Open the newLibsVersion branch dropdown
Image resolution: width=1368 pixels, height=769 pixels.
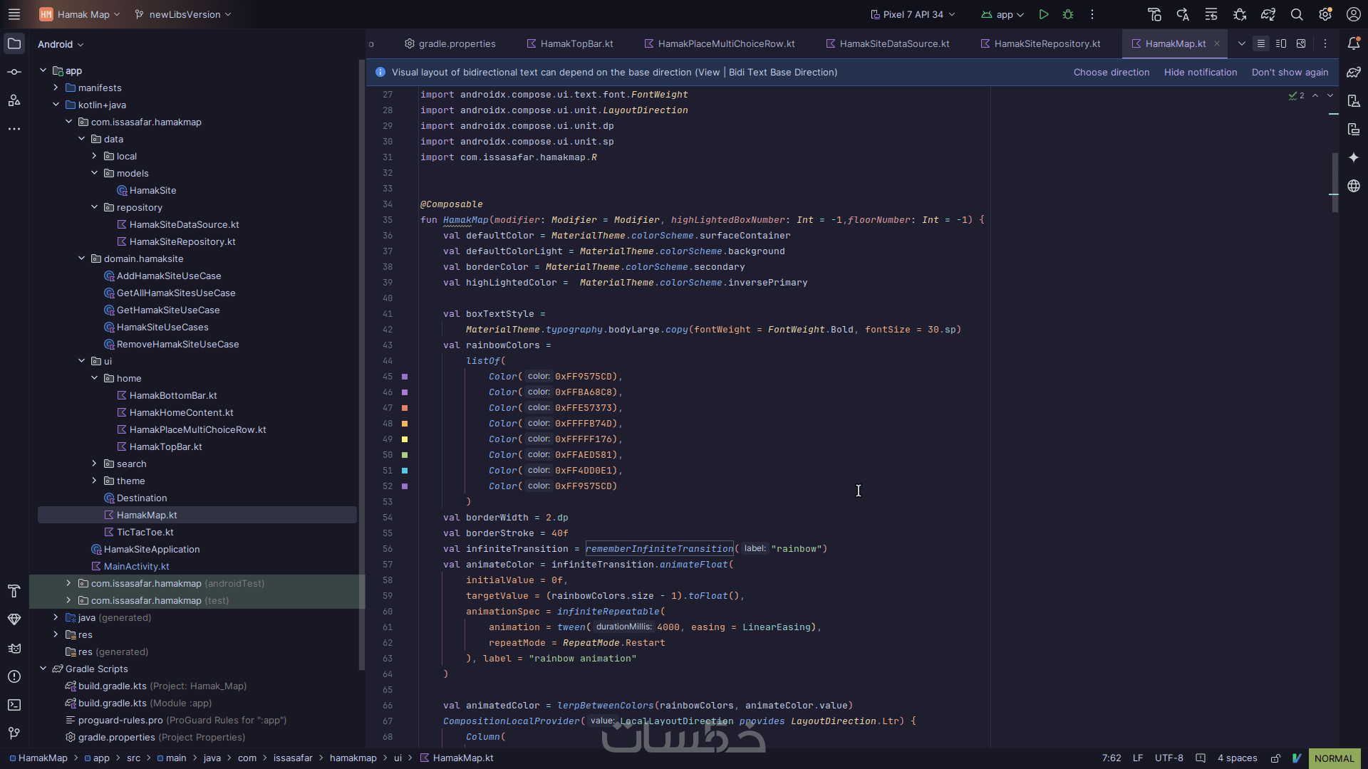click(183, 14)
